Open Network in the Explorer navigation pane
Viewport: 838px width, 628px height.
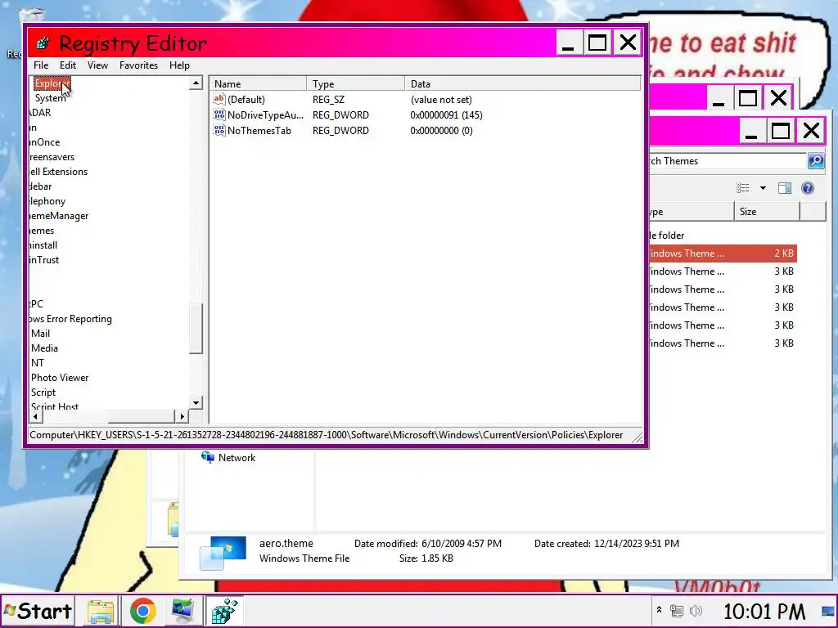click(229, 458)
